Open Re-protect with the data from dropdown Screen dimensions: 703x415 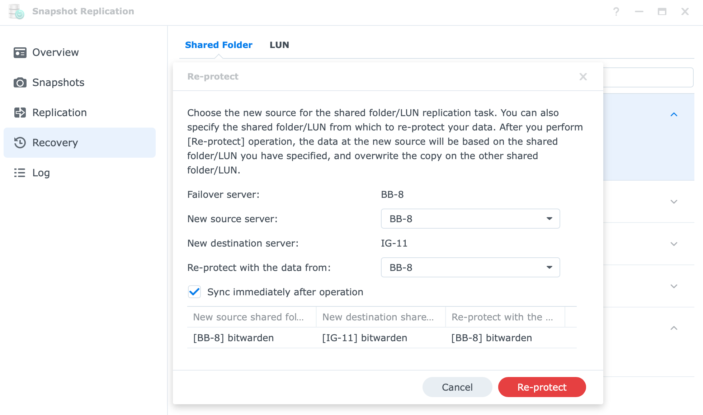click(x=470, y=267)
